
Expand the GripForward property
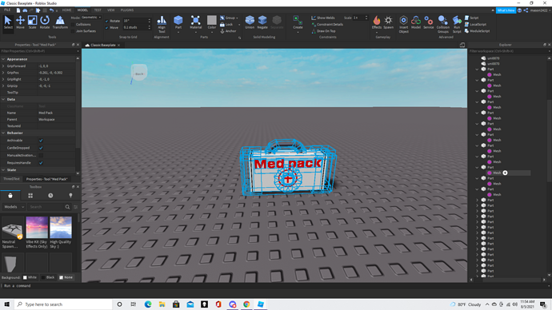pos(3,66)
